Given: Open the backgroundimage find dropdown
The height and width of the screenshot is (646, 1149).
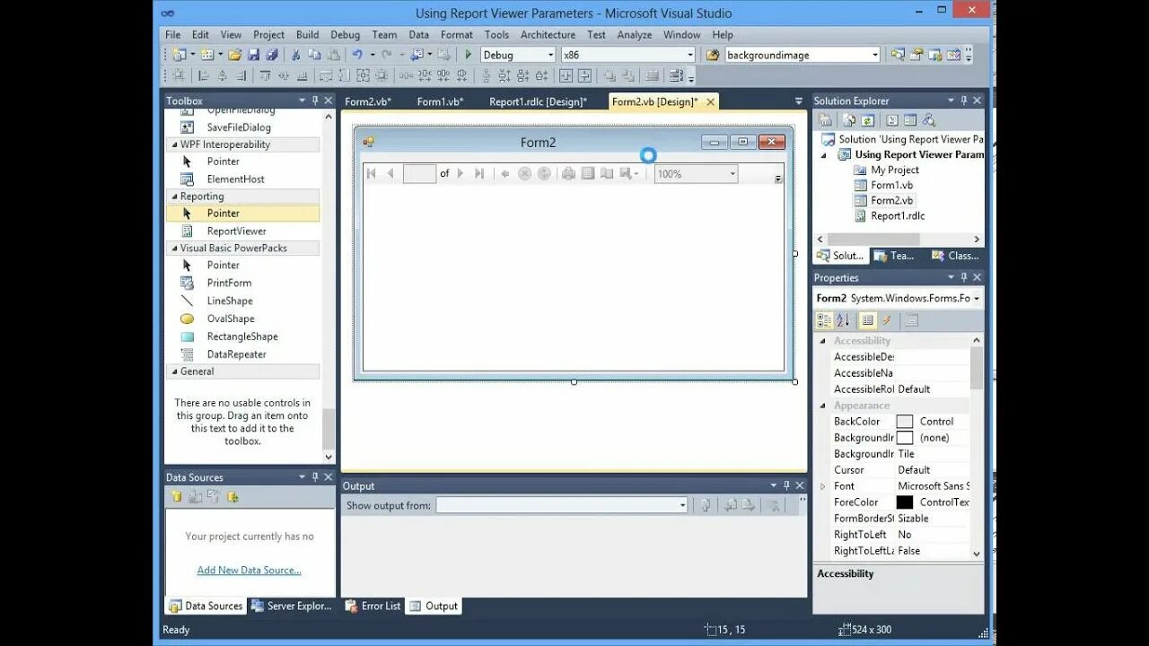Looking at the screenshot, I should tap(874, 55).
